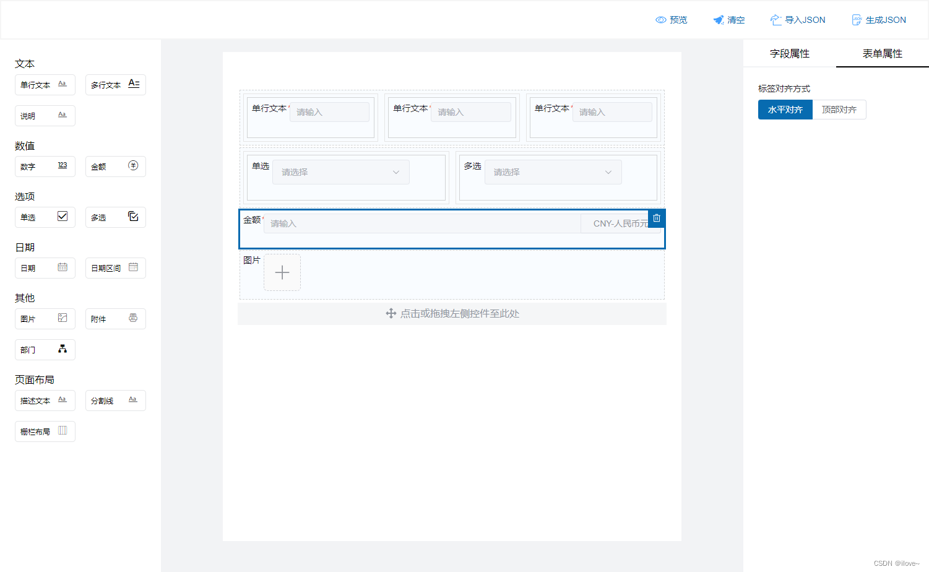
Task: Add the 金额 component from the palette
Action: coord(116,167)
